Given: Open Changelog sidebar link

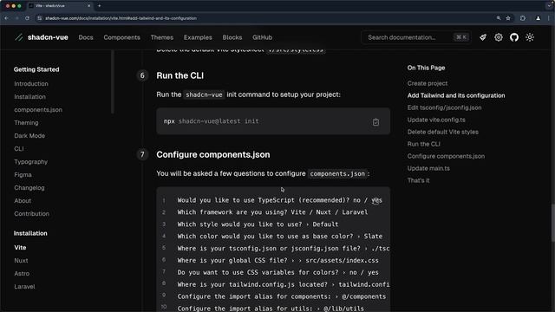Looking at the screenshot, I should coord(29,188).
